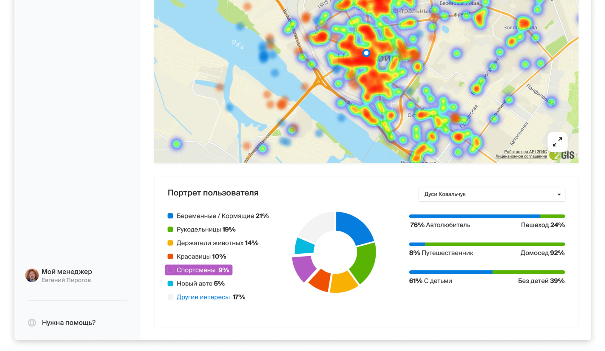Viewport: 605px width, 351px height.
Task: Click the 2GIS logo on the map
Action: [x=562, y=155]
